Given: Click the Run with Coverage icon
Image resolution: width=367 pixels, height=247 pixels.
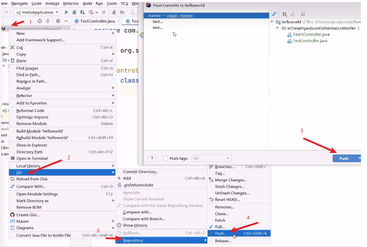Looking at the screenshot, I should click(83, 13).
